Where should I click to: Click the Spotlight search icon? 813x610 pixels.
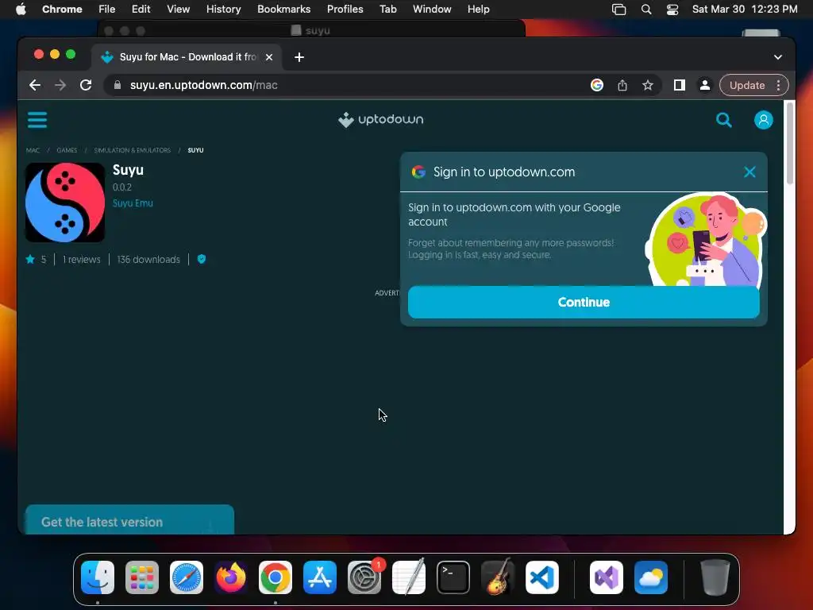click(x=646, y=9)
